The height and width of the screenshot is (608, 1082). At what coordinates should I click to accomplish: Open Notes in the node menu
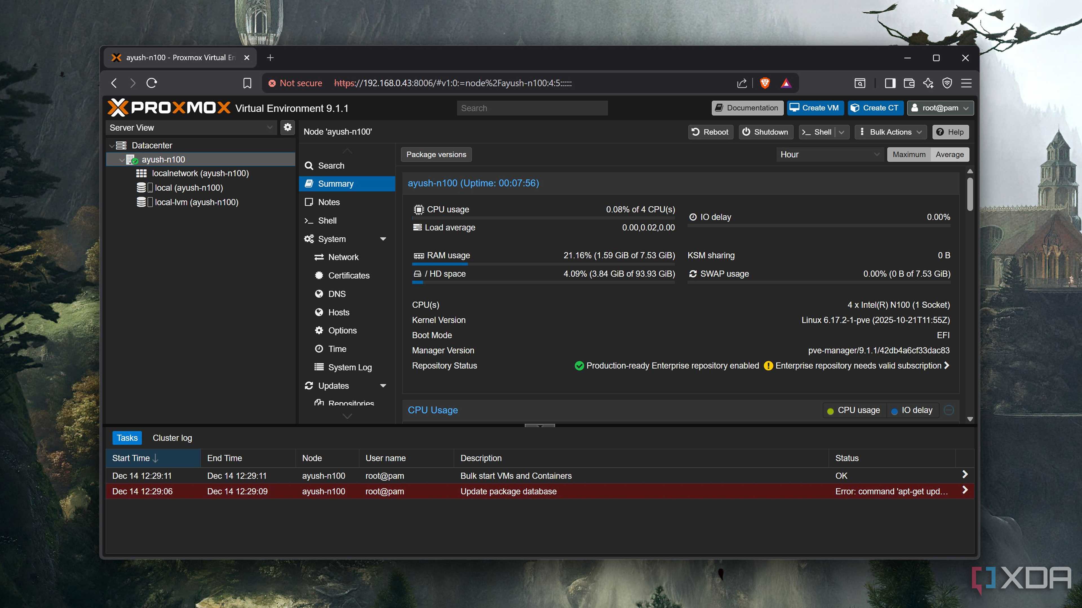[x=347, y=202]
